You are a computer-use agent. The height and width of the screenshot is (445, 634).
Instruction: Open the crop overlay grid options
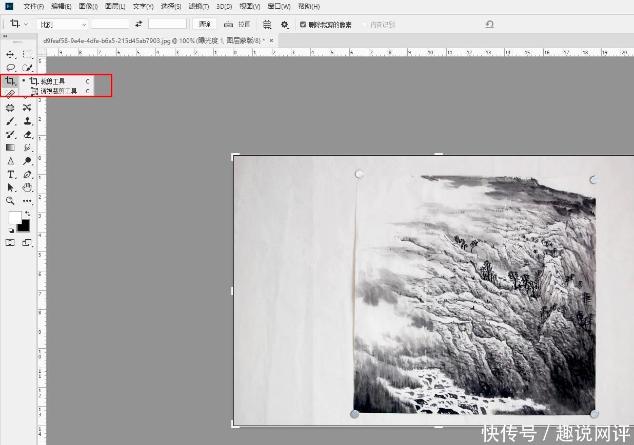[x=267, y=24]
